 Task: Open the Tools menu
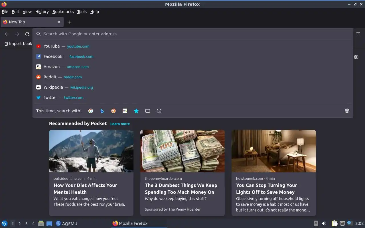(82, 12)
